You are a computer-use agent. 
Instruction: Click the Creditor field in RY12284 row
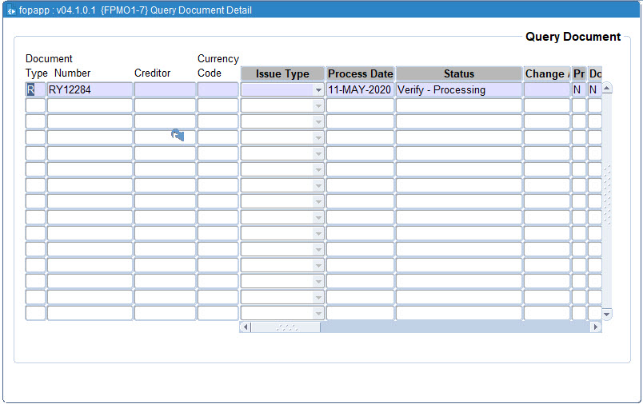[x=165, y=89]
